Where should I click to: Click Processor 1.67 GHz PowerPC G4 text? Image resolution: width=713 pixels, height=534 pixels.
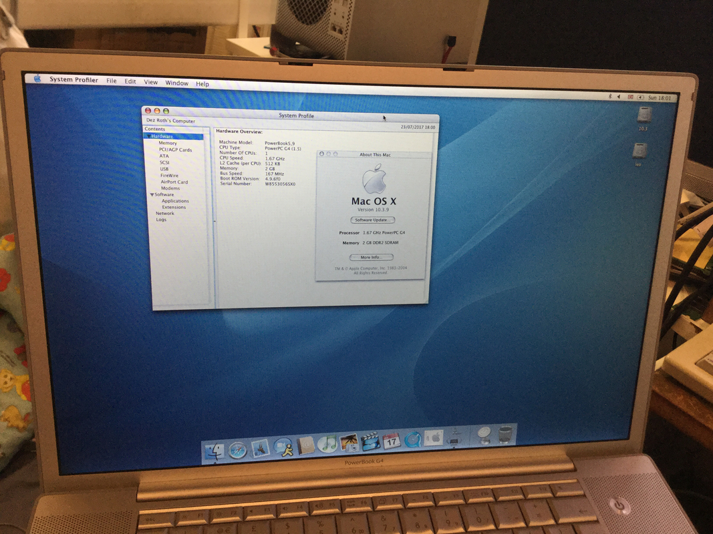tap(372, 232)
